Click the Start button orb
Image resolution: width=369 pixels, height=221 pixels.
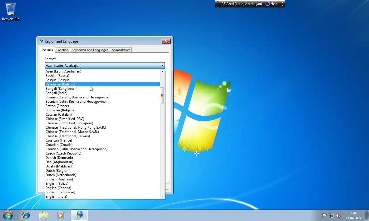point(7,215)
